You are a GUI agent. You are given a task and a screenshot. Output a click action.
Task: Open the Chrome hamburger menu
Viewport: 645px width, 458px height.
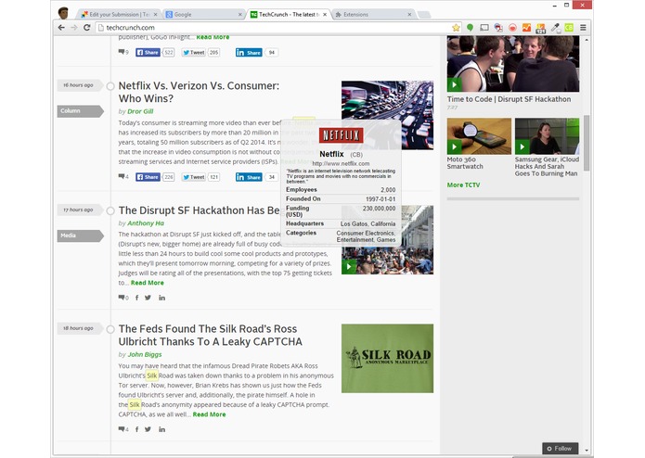(584, 28)
